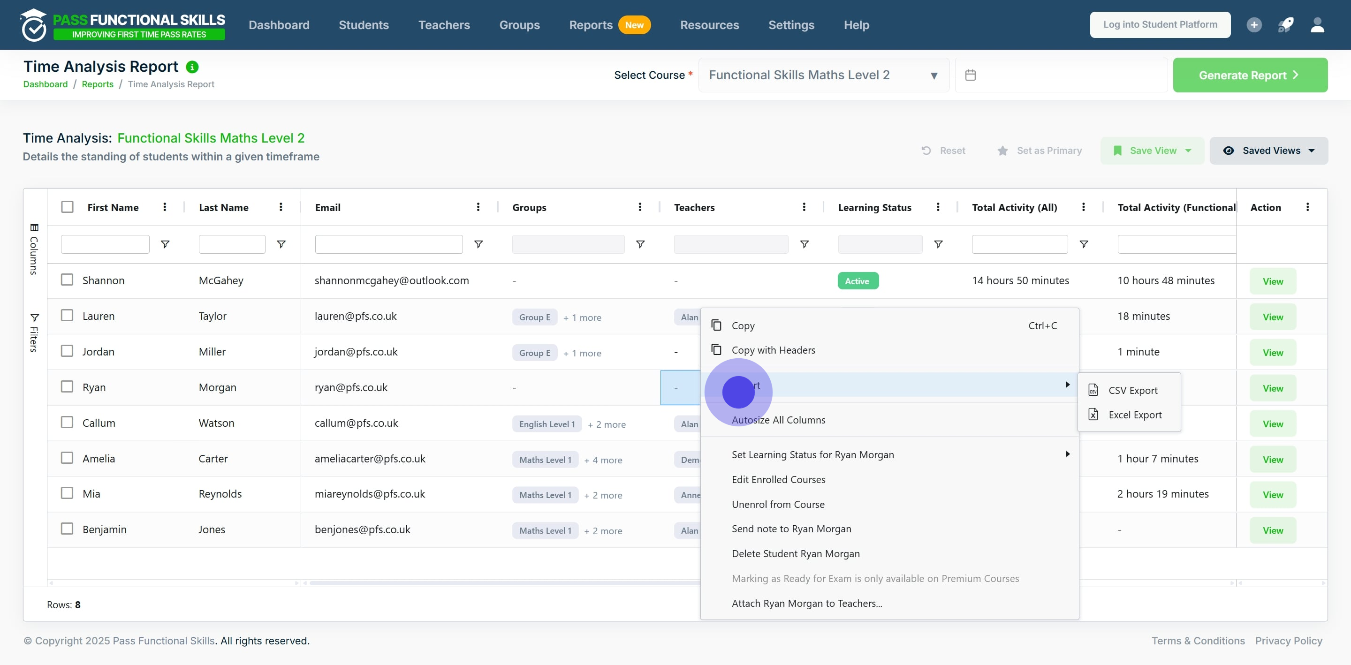Choose Excel Export option
The image size is (1351, 665).
point(1135,415)
